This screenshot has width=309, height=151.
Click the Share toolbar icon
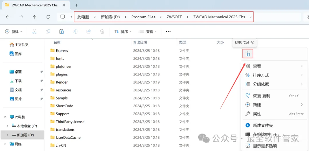(89, 31)
